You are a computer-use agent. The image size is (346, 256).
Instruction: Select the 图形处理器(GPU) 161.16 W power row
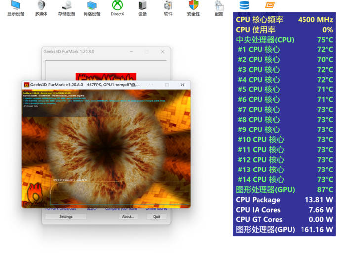click(x=284, y=229)
